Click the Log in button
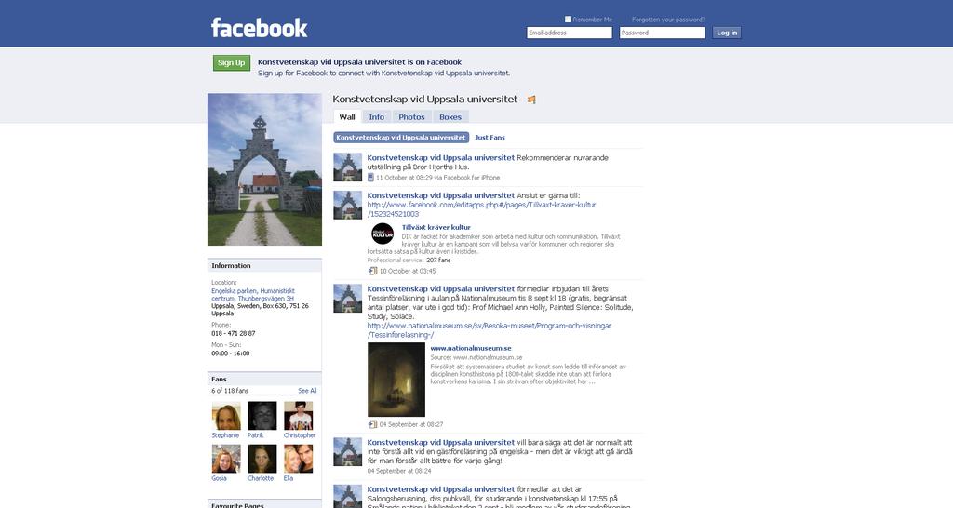This screenshot has height=508, width=953. (727, 33)
